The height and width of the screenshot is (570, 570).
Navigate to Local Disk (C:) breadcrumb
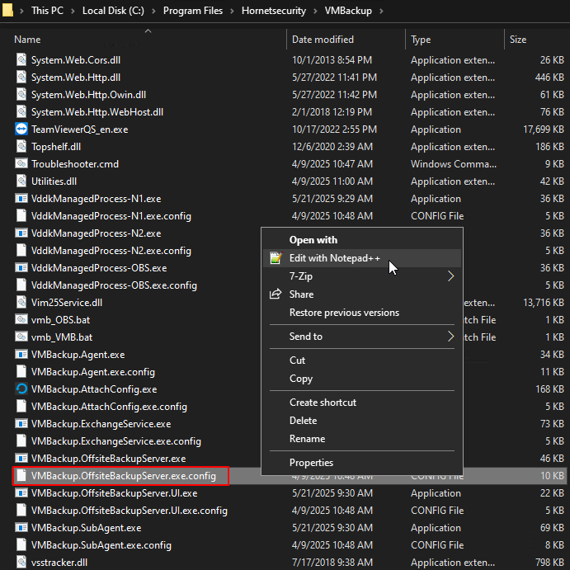(113, 11)
